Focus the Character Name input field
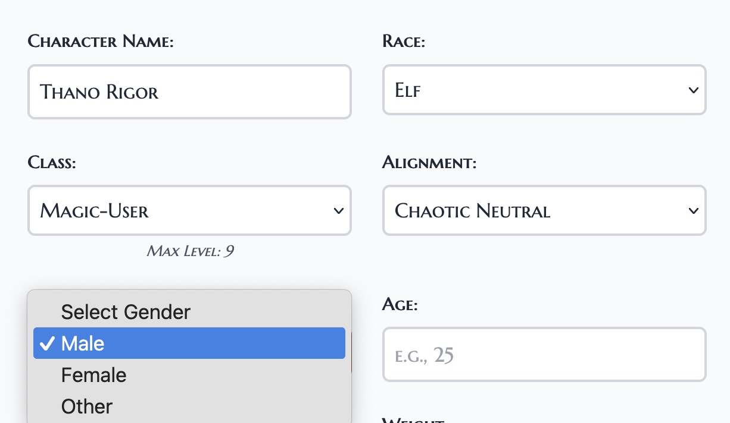Image resolution: width=730 pixels, height=423 pixels. tap(189, 92)
